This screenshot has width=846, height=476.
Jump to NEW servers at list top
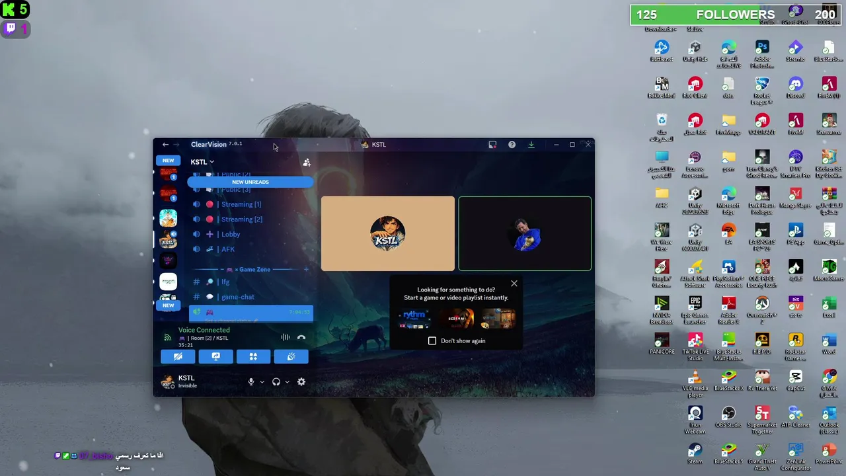tap(169, 161)
